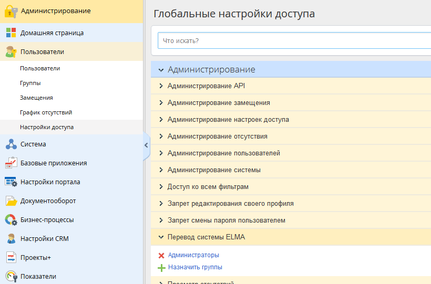Click the Базовые приложения calendar icon
Image resolution: width=431 pixels, height=284 pixels.
[x=11, y=163]
